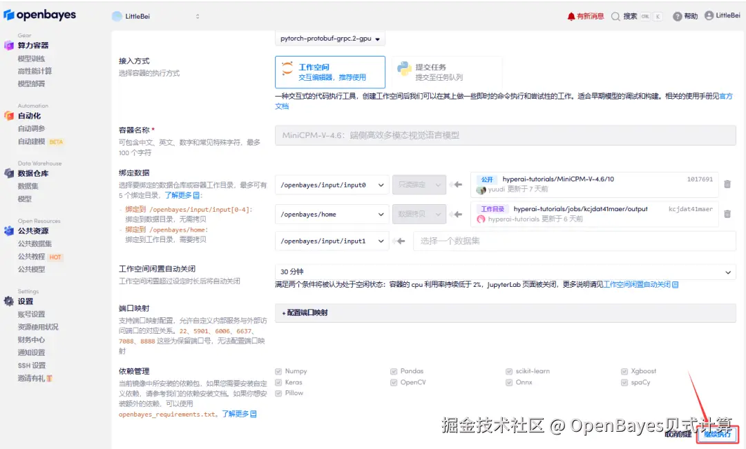This screenshot has height=449, width=746.
Task: Open 账号设置 in sidebar
Action: pyautogui.click(x=31, y=314)
